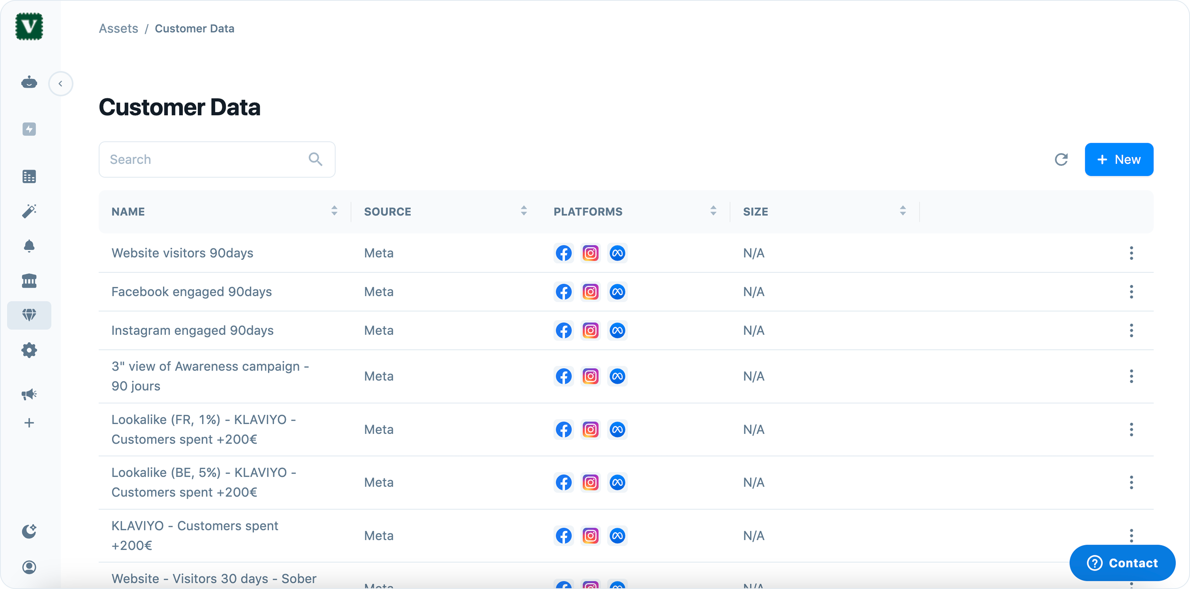
Task: Click Instagram icon in Website visitors 90days row
Action: (x=590, y=253)
